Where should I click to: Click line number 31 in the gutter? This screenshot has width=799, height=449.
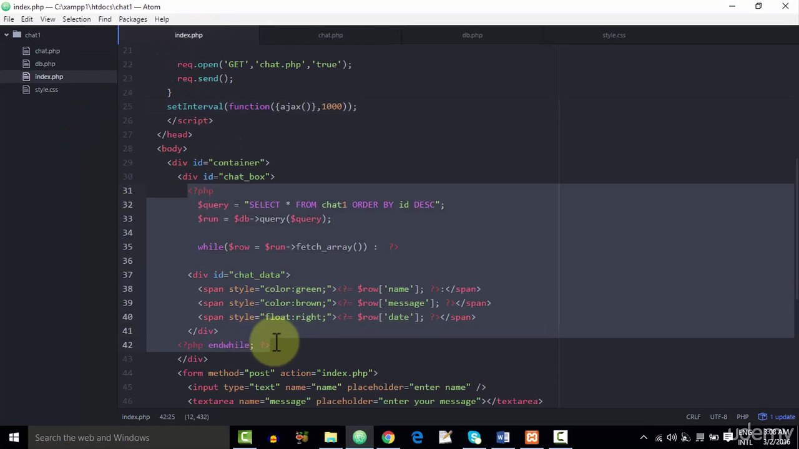pyautogui.click(x=127, y=191)
